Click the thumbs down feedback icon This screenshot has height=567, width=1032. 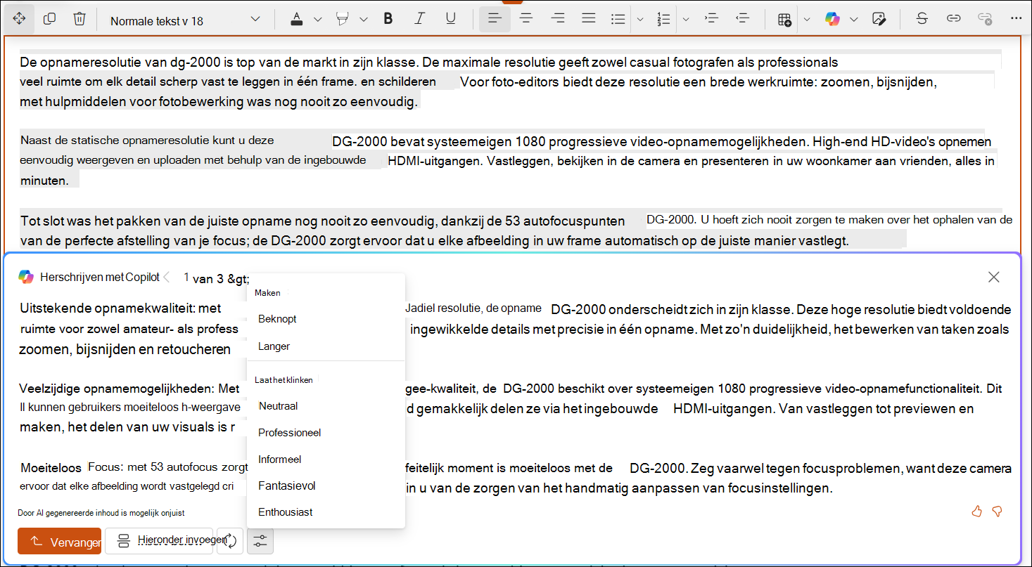997,511
